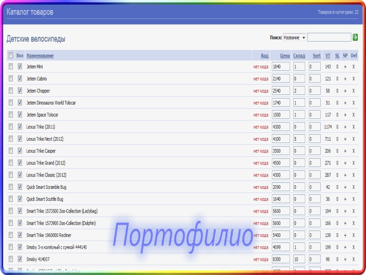Sort by SL column header
This screenshot has height=275, width=366.
(337, 55)
